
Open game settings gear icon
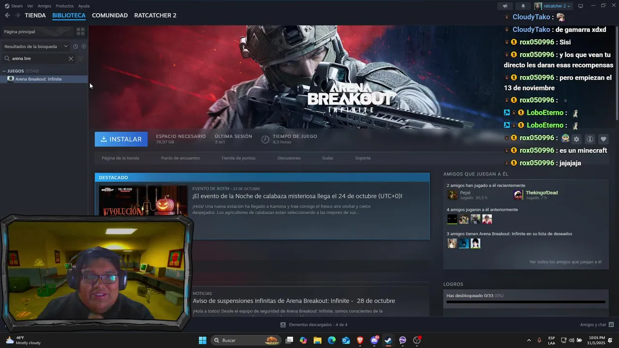pos(576,139)
